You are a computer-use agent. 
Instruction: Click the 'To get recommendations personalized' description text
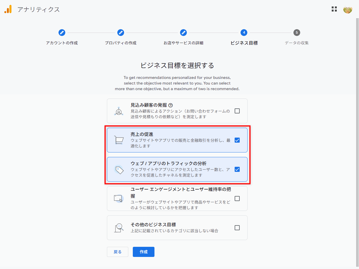point(177,83)
